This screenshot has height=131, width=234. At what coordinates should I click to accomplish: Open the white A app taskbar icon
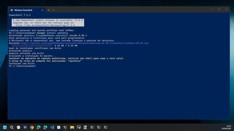(x=58, y=127)
